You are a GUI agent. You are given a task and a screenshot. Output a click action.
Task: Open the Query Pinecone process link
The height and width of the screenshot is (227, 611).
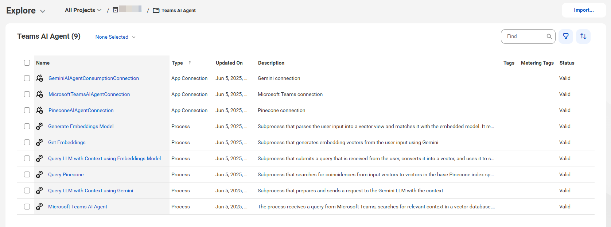66,174
